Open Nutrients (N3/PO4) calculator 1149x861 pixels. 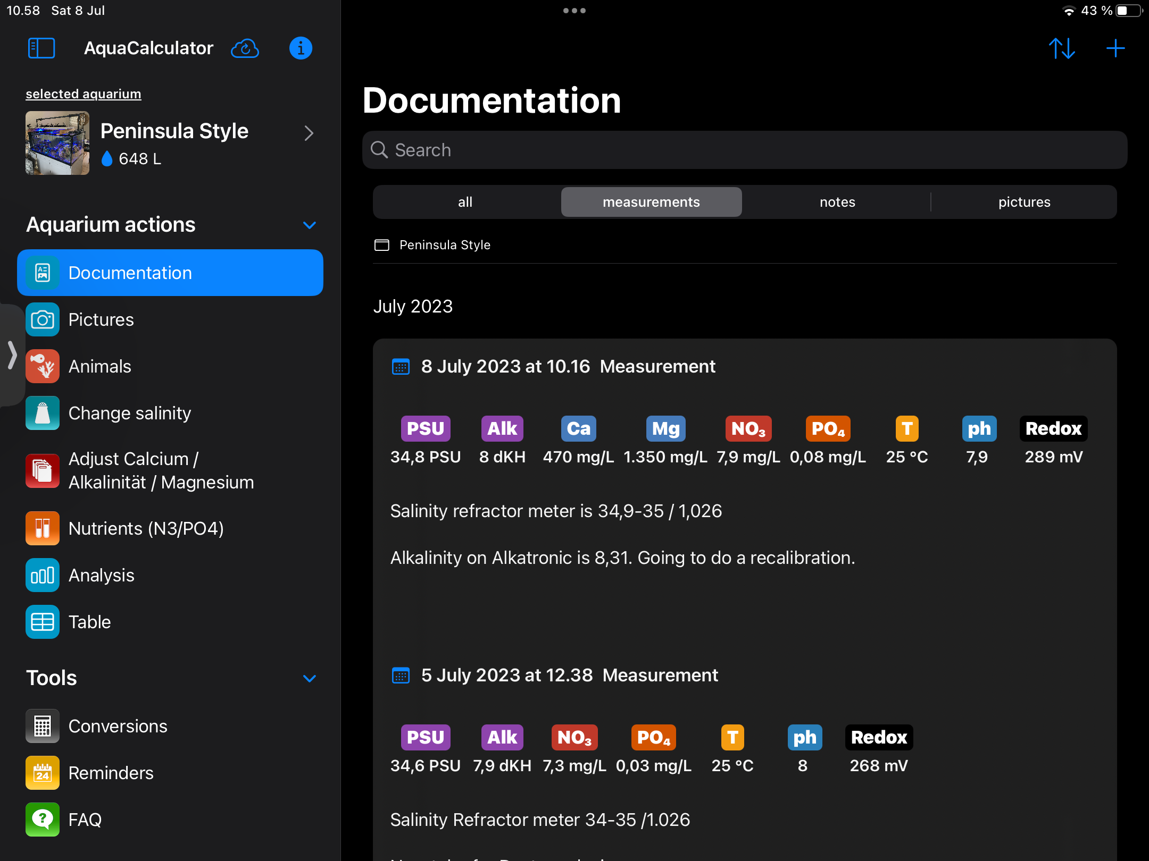(146, 528)
